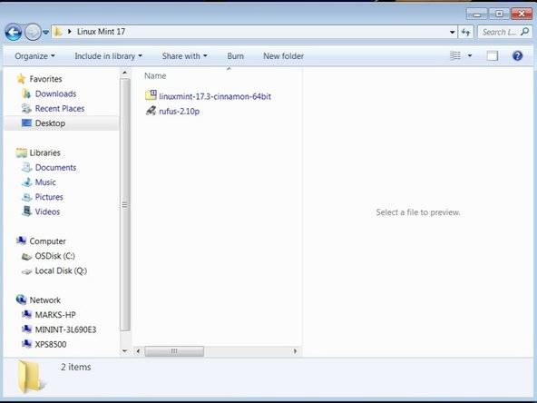Image resolution: width=537 pixels, height=403 pixels.
Task: Click the New folder button
Action: pos(283,56)
